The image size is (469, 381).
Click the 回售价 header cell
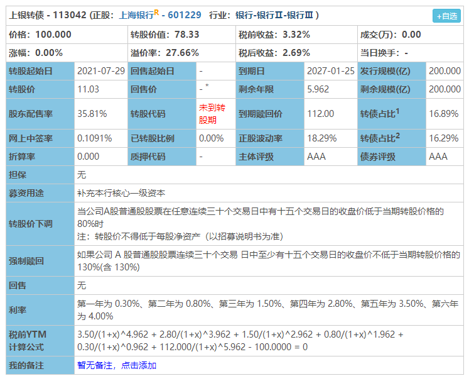pos(162,89)
